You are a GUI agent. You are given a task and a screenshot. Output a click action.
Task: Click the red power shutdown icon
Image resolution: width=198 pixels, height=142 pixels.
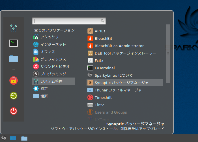click(14, 111)
